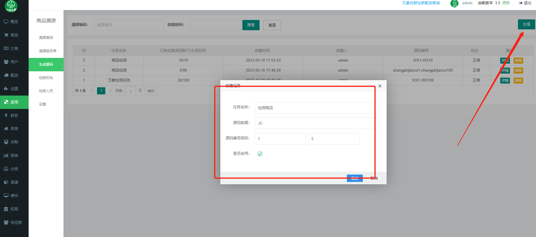The height and width of the screenshot is (237, 536).
Task: Click the 权限 permissions building icon
Action: click(6, 209)
